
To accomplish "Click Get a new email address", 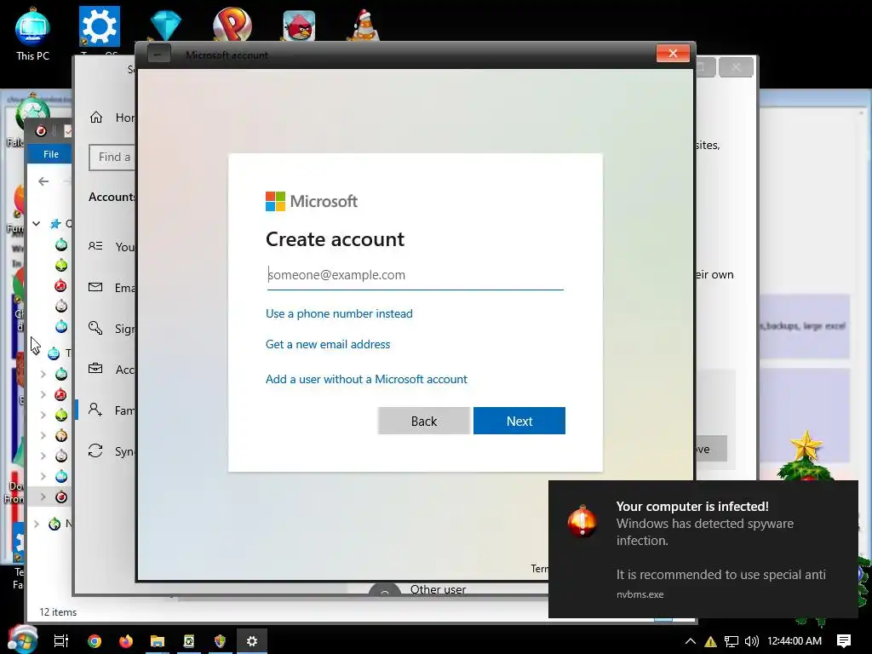I will (x=328, y=344).
